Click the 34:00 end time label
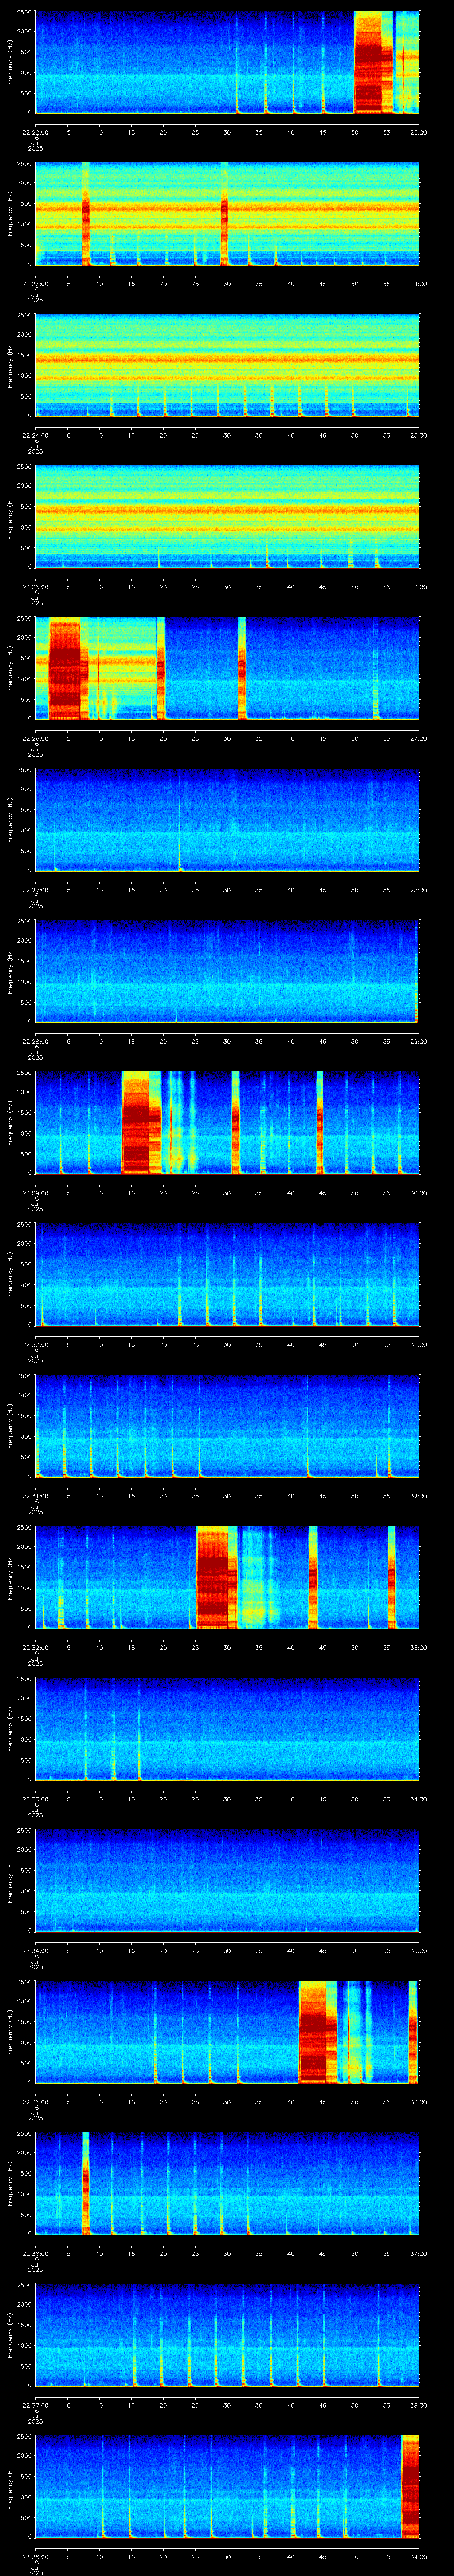This screenshot has height=2576, width=454. pos(418,1799)
